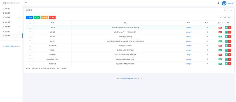Open the Mangoa user dropdown

(231, 3)
